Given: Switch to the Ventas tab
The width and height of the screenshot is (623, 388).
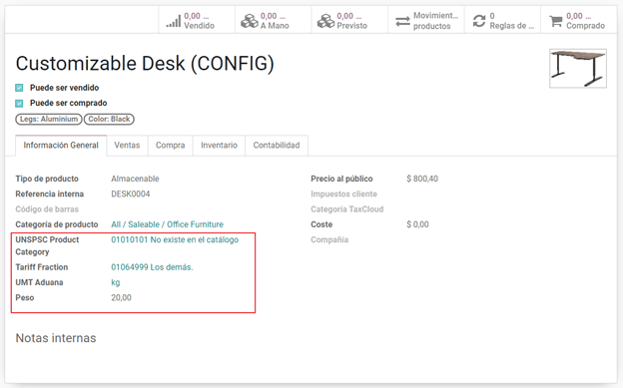Looking at the screenshot, I should 127,146.
